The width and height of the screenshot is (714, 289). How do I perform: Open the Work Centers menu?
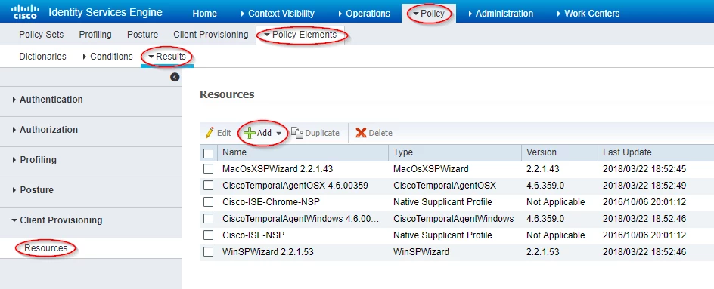(x=588, y=13)
